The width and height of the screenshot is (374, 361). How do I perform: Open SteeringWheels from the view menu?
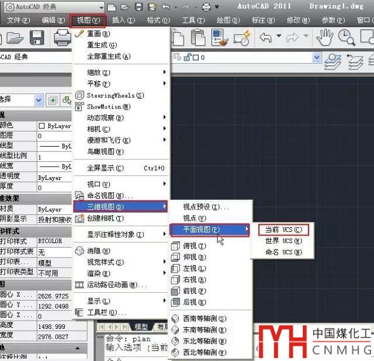point(115,95)
